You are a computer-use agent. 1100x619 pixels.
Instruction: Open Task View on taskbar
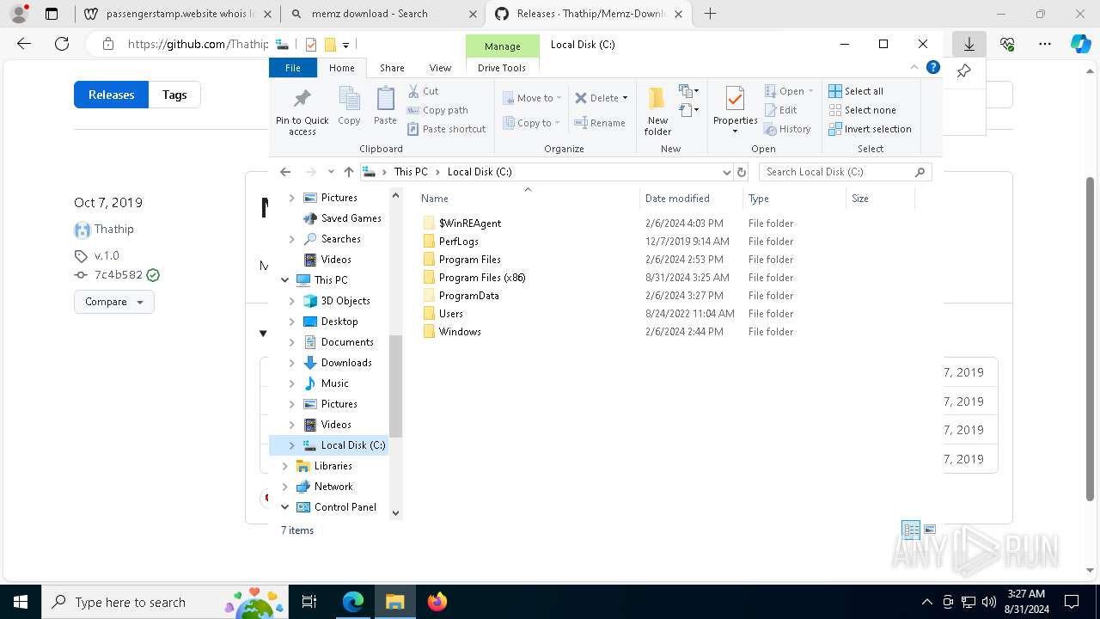tap(309, 602)
